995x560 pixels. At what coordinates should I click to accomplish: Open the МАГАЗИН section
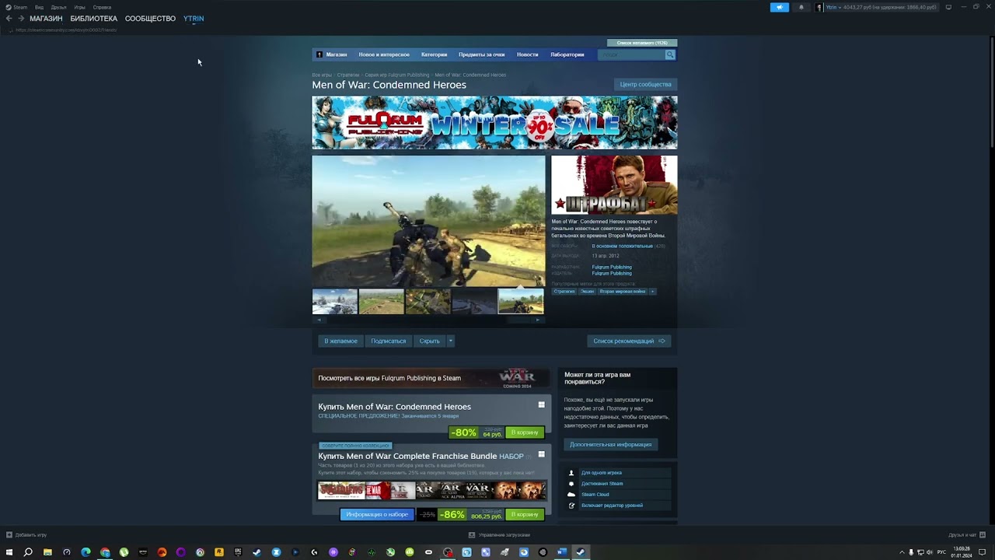pos(46,19)
